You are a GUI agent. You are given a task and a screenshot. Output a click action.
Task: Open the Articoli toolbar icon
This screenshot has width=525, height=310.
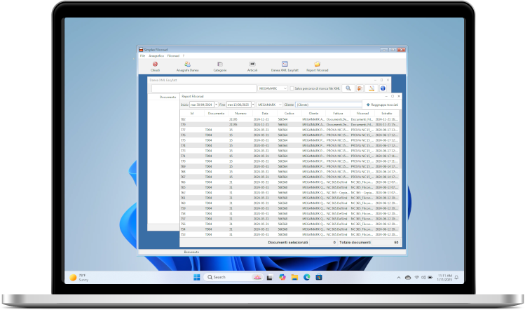(x=252, y=67)
